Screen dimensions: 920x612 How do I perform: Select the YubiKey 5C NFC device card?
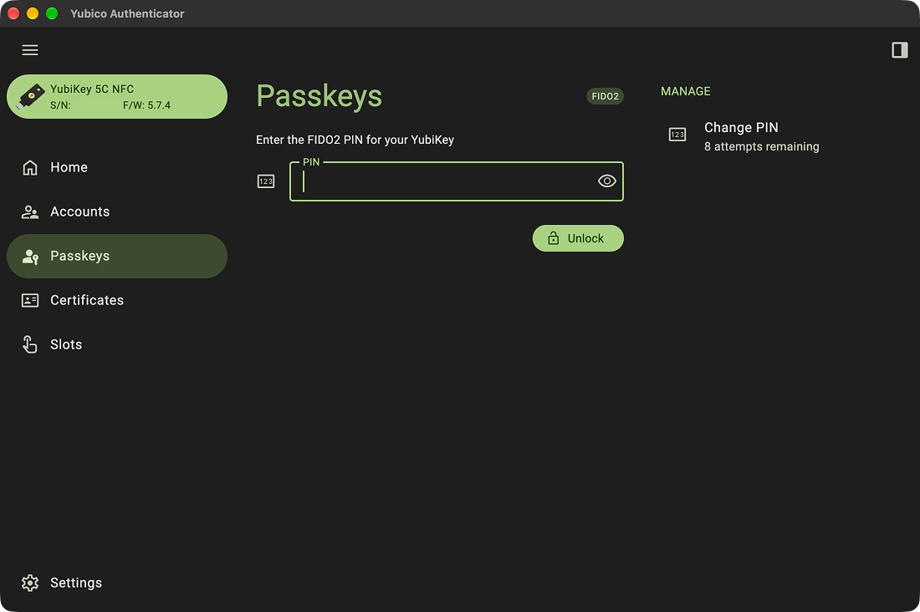(117, 97)
